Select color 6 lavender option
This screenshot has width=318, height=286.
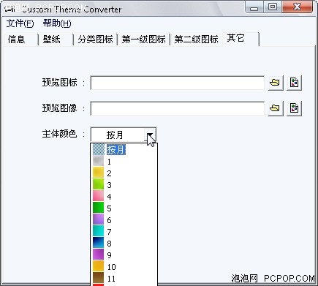point(124,220)
